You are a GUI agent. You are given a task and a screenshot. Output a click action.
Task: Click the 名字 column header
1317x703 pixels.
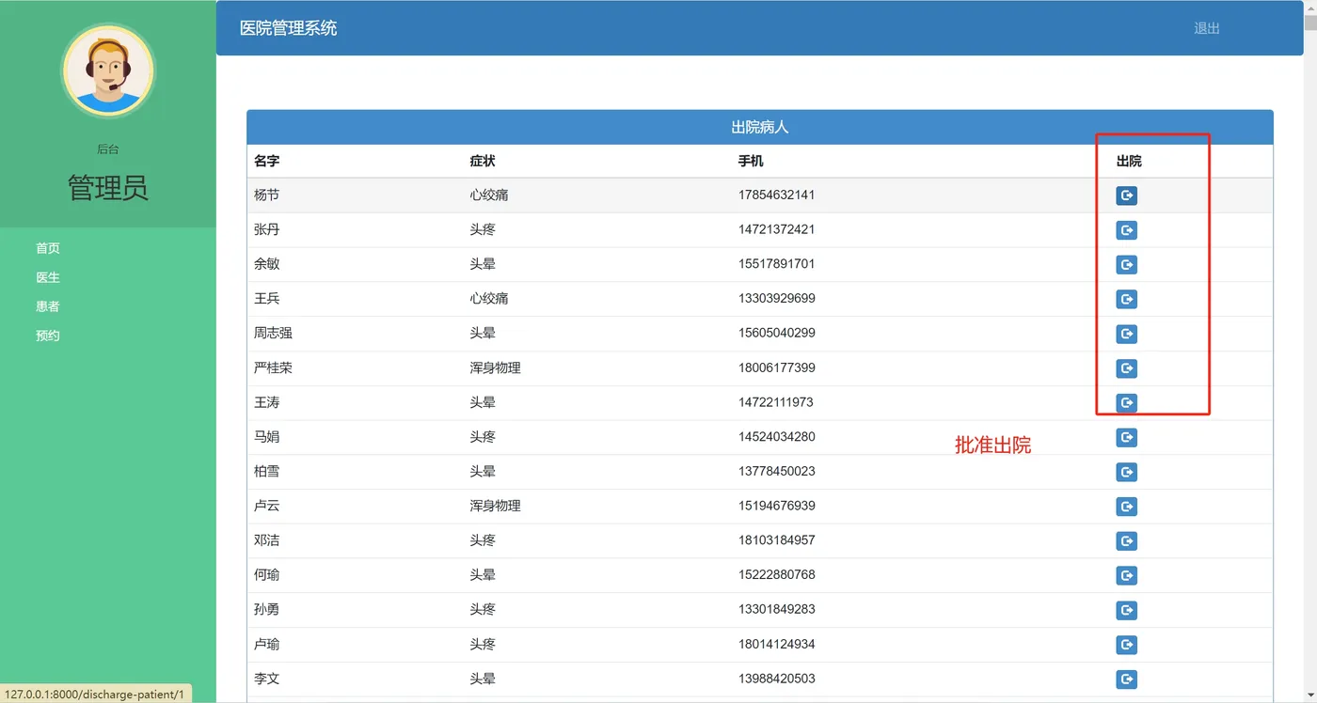click(267, 161)
